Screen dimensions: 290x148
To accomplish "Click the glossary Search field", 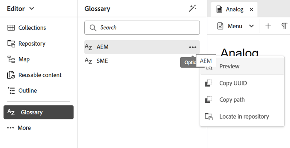I will click(142, 28).
